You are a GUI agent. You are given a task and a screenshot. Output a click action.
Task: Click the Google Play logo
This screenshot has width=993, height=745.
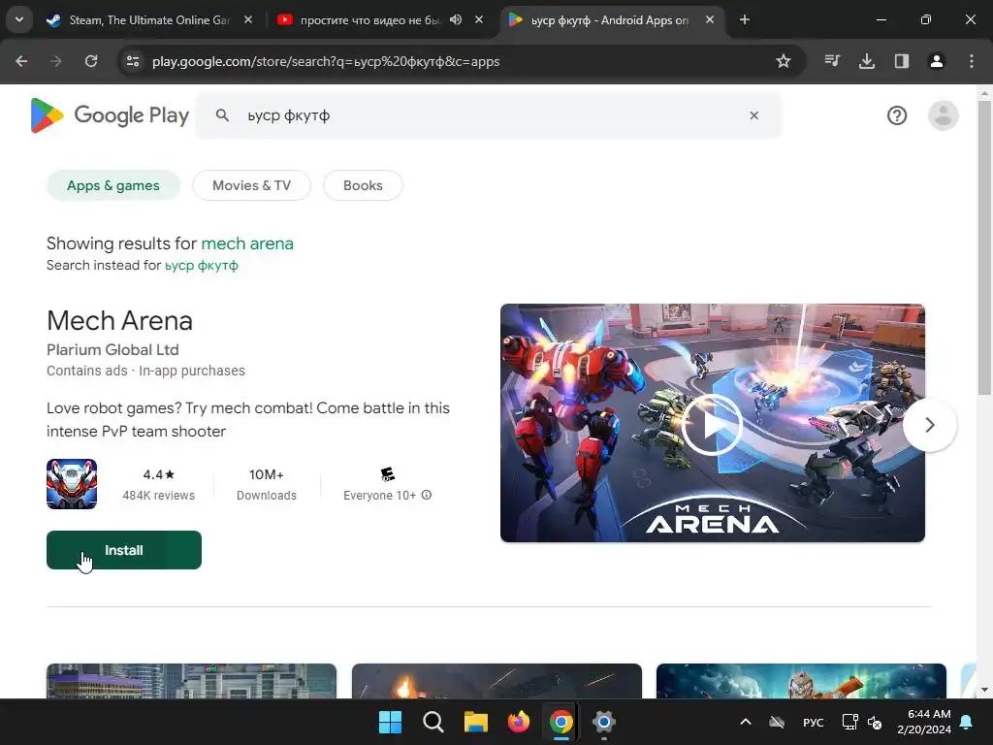[x=110, y=115]
